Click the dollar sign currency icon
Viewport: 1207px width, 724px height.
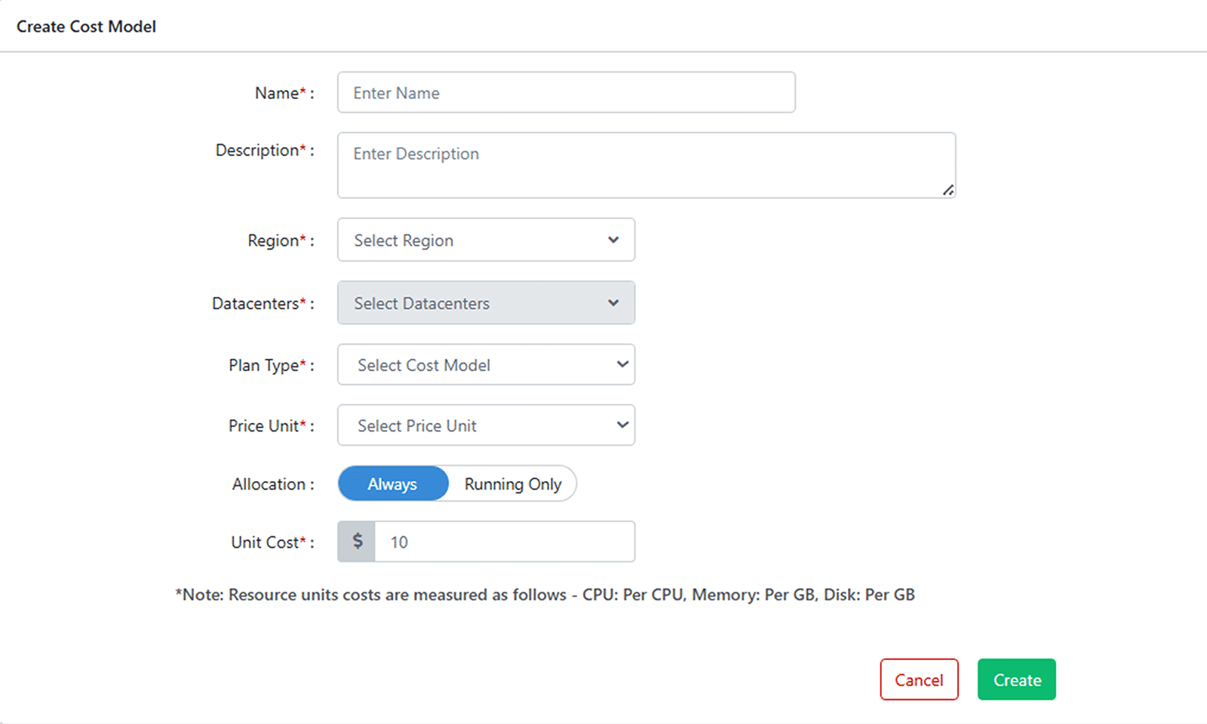358,541
